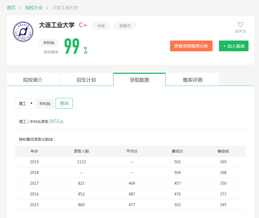The image size is (259, 218).
Task: Select the 2019 row year cell
Action: 34,162
